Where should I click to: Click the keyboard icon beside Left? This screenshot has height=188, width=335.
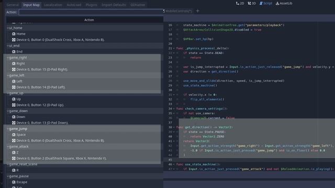pos(14,81)
